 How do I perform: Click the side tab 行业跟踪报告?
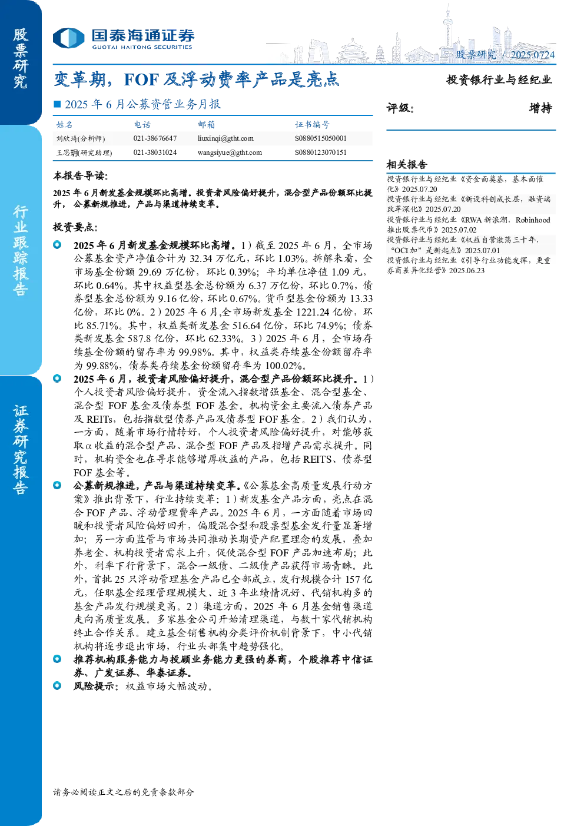(x=21, y=250)
